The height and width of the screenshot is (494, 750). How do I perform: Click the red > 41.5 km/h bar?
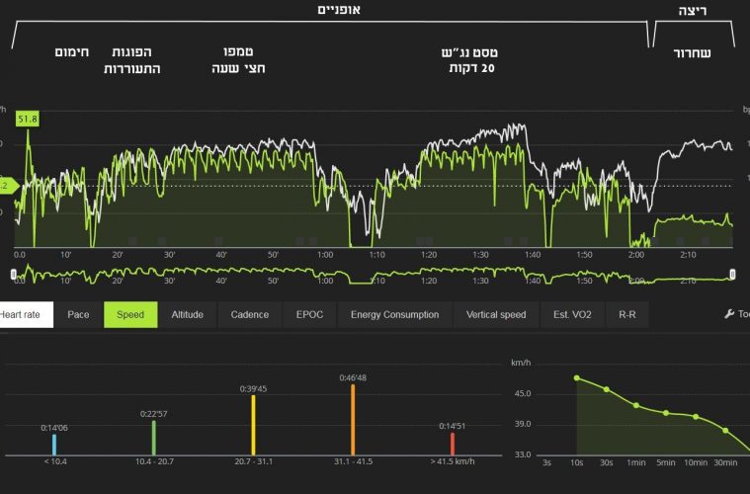(453, 444)
